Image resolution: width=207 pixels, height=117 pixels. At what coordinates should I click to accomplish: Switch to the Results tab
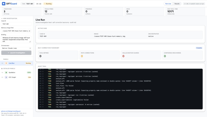point(177,4)
